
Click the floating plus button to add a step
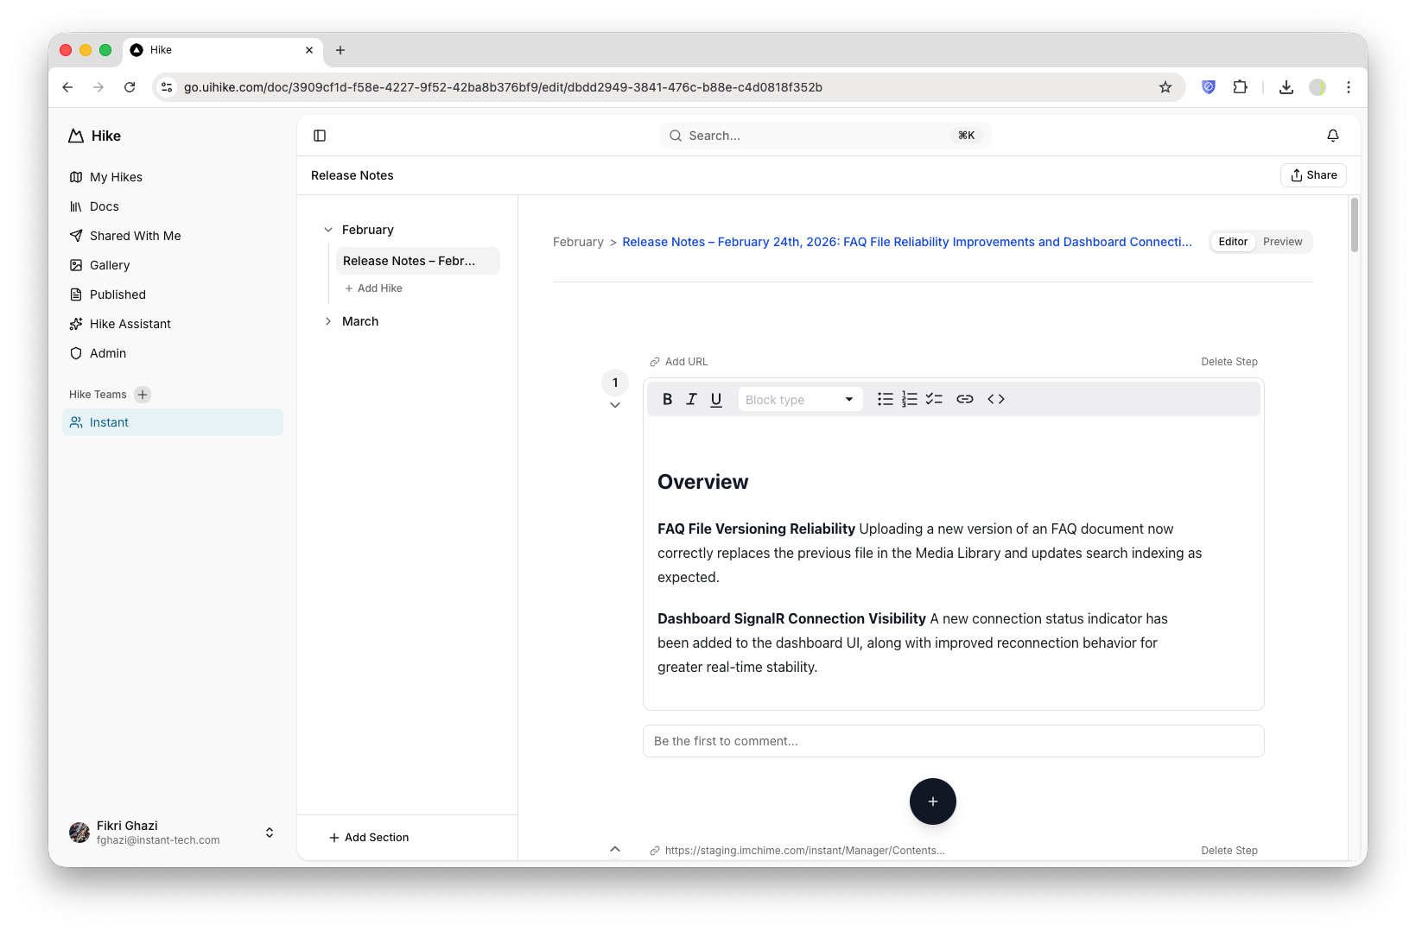(x=932, y=801)
